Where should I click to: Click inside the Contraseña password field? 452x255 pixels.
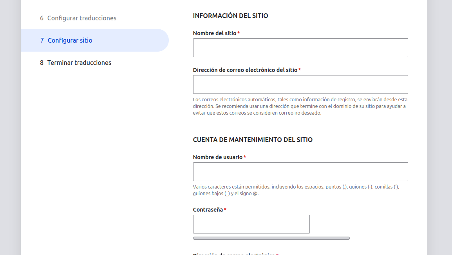[x=251, y=224]
